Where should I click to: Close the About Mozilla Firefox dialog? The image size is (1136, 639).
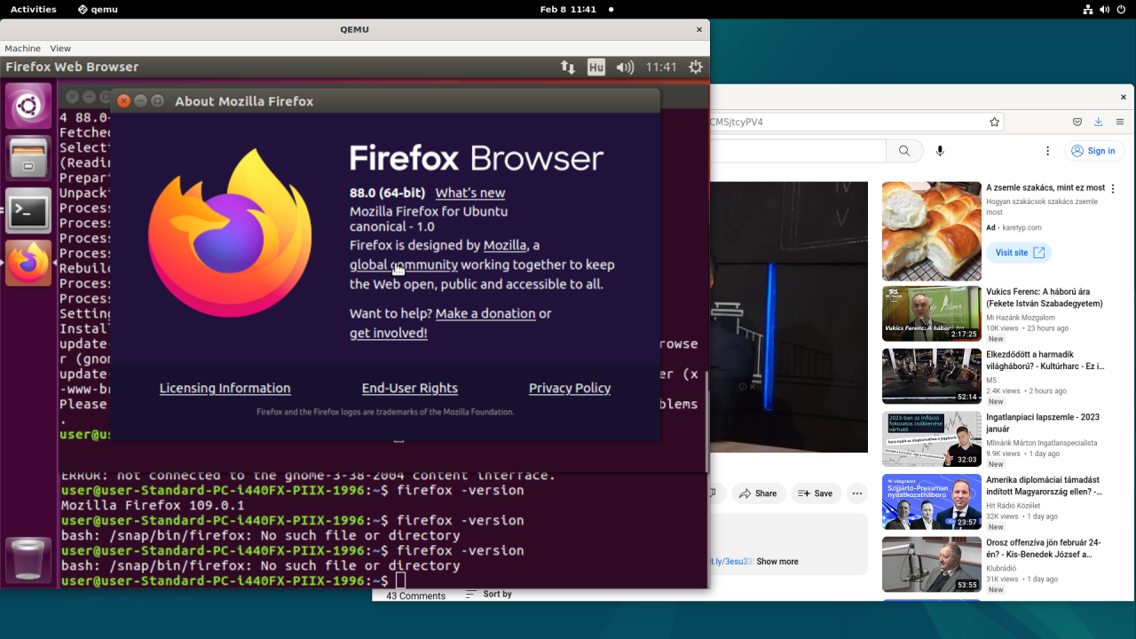124,101
